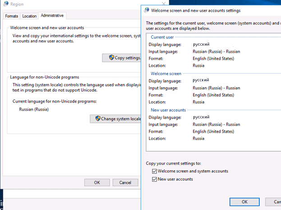Switch to the Formats tab
Screen dimensions: 281x210
coord(12,16)
